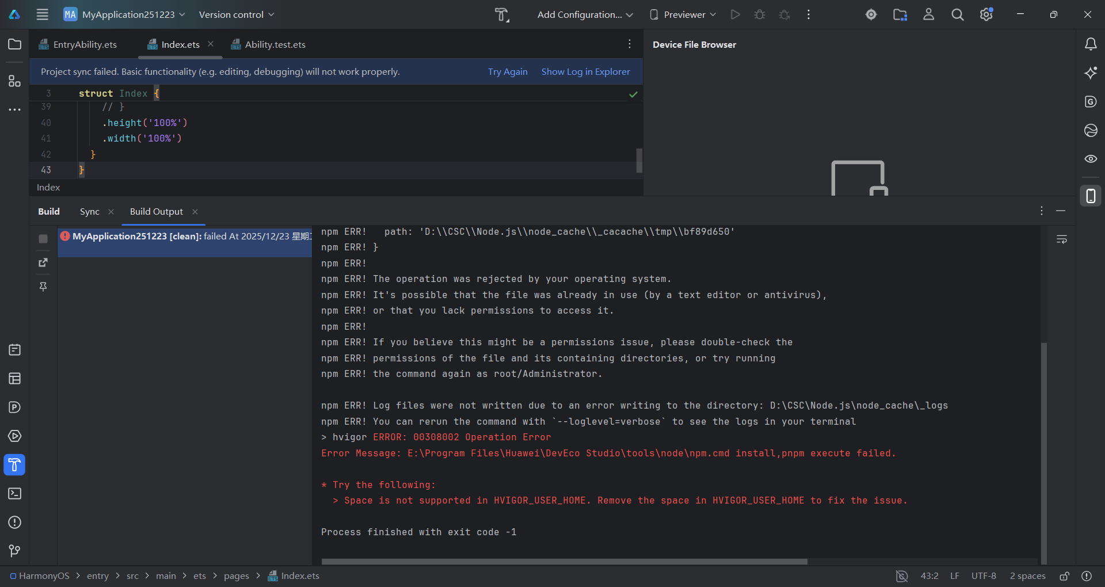Expand the Add Configuration dropdown
The width and height of the screenshot is (1105, 587).
tap(584, 15)
